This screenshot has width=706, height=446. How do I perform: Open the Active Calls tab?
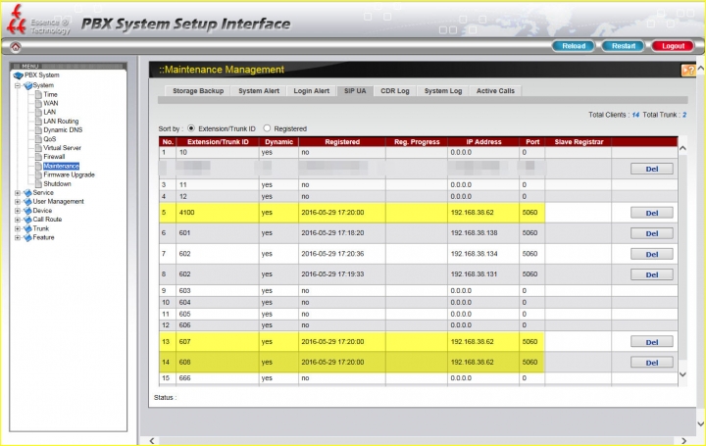click(x=495, y=91)
